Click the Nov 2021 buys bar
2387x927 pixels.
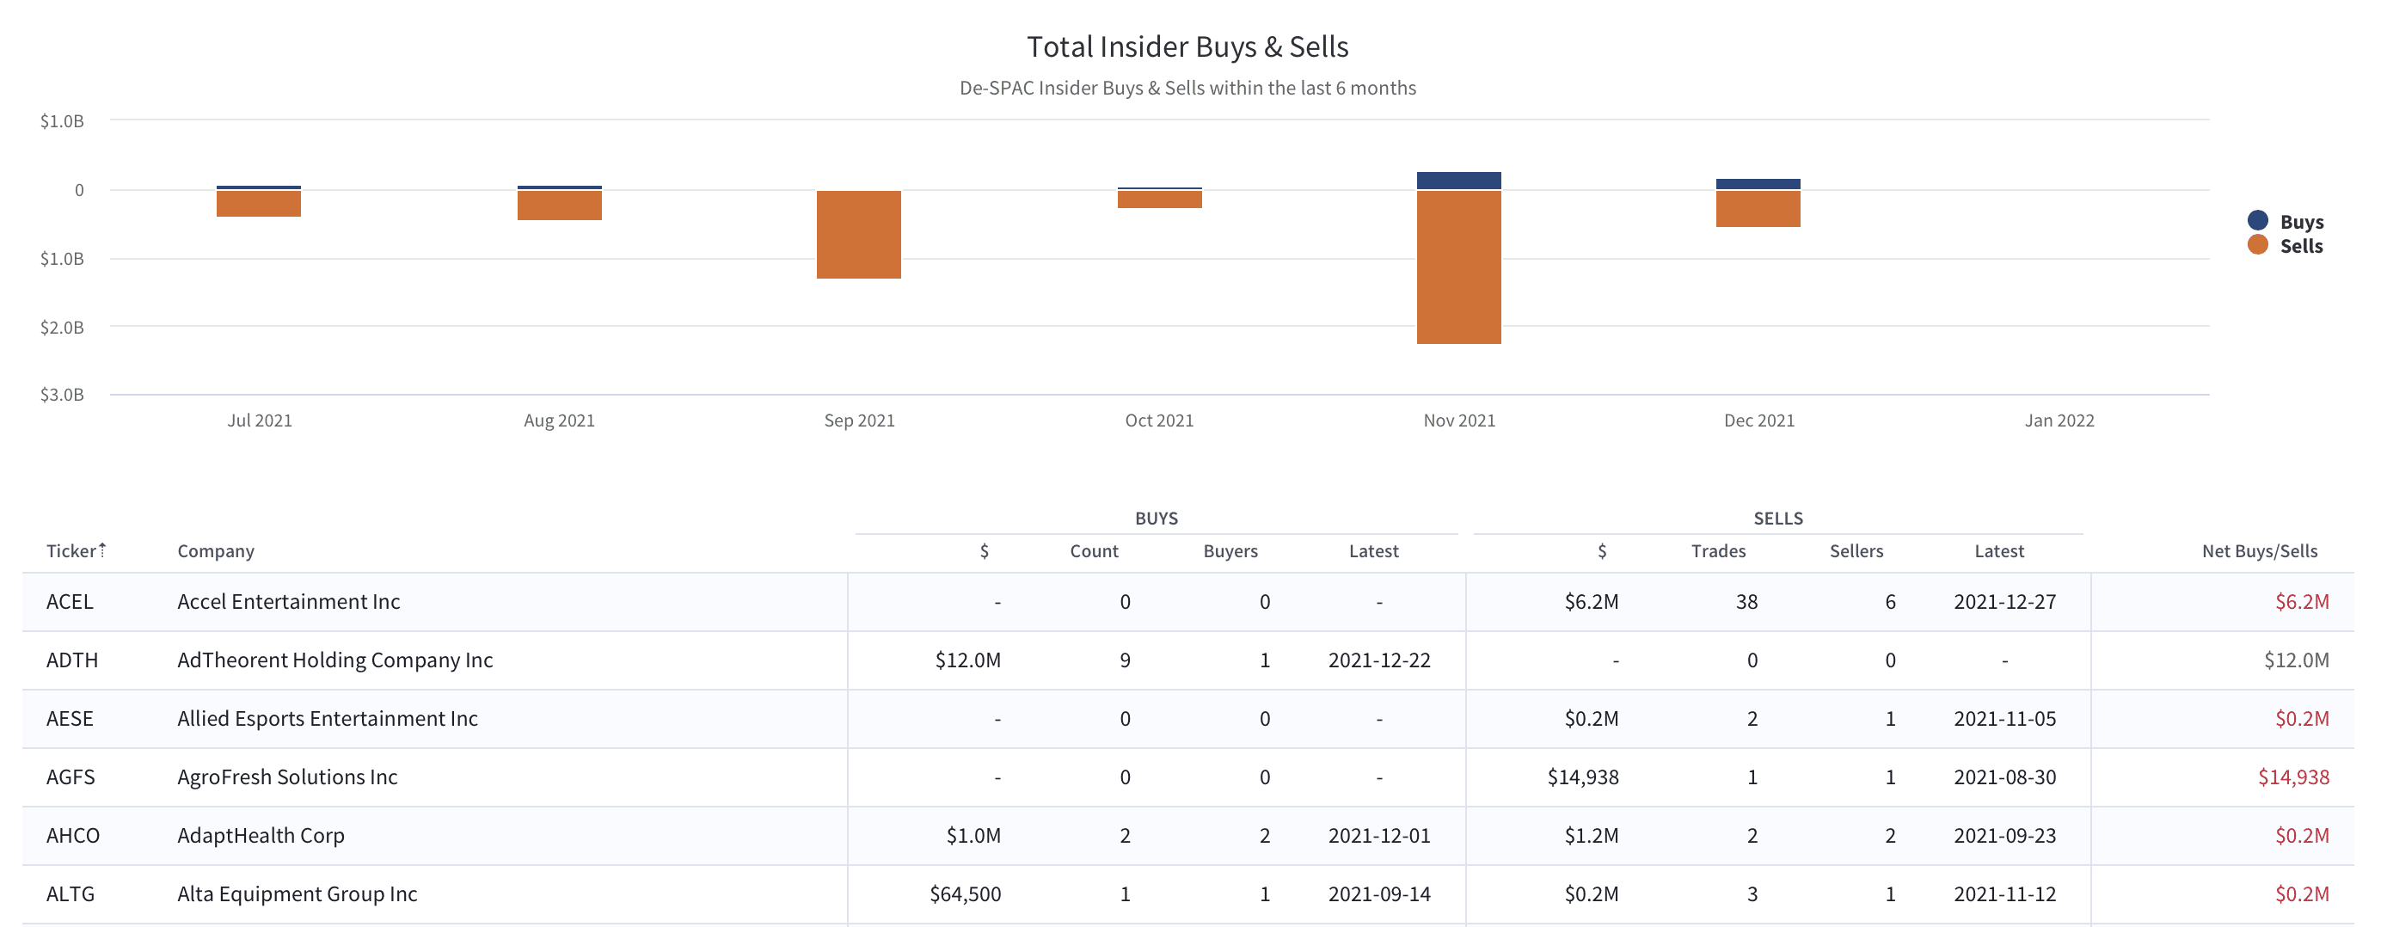(1458, 181)
